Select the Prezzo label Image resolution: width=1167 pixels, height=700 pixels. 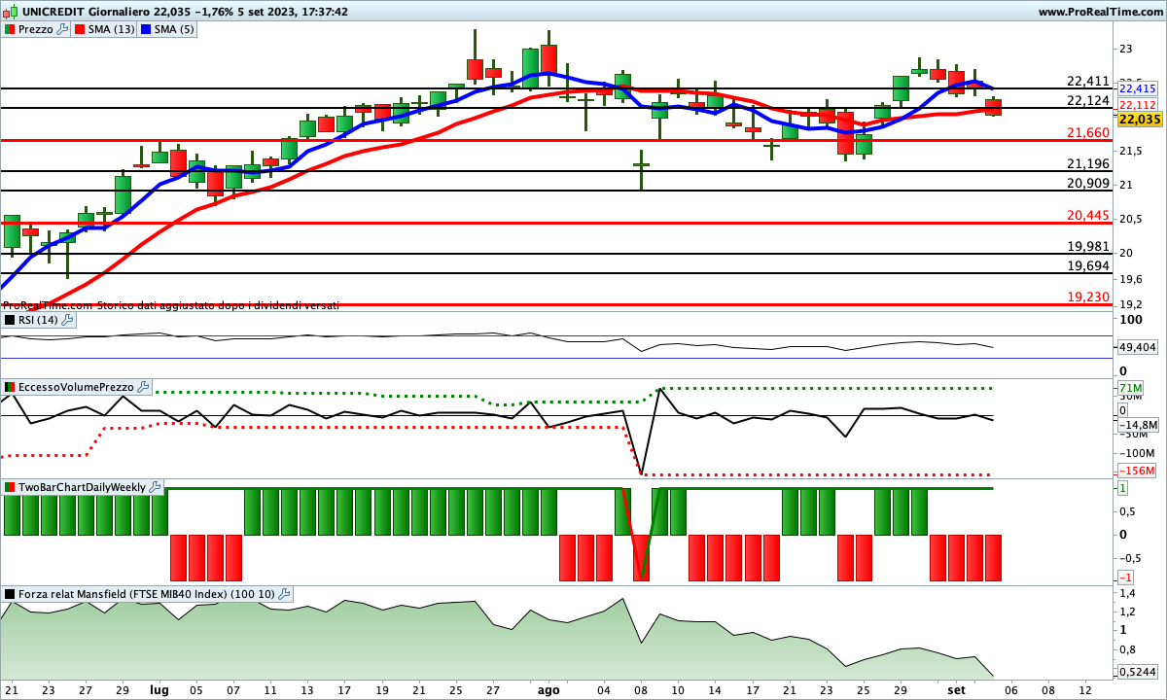pos(36,29)
